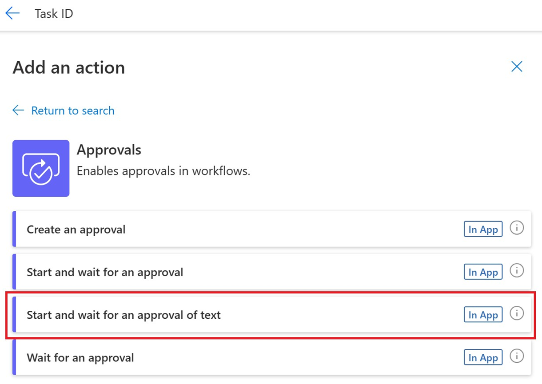
Task: Click info icon on Wait for an approval
Action: (x=517, y=356)
